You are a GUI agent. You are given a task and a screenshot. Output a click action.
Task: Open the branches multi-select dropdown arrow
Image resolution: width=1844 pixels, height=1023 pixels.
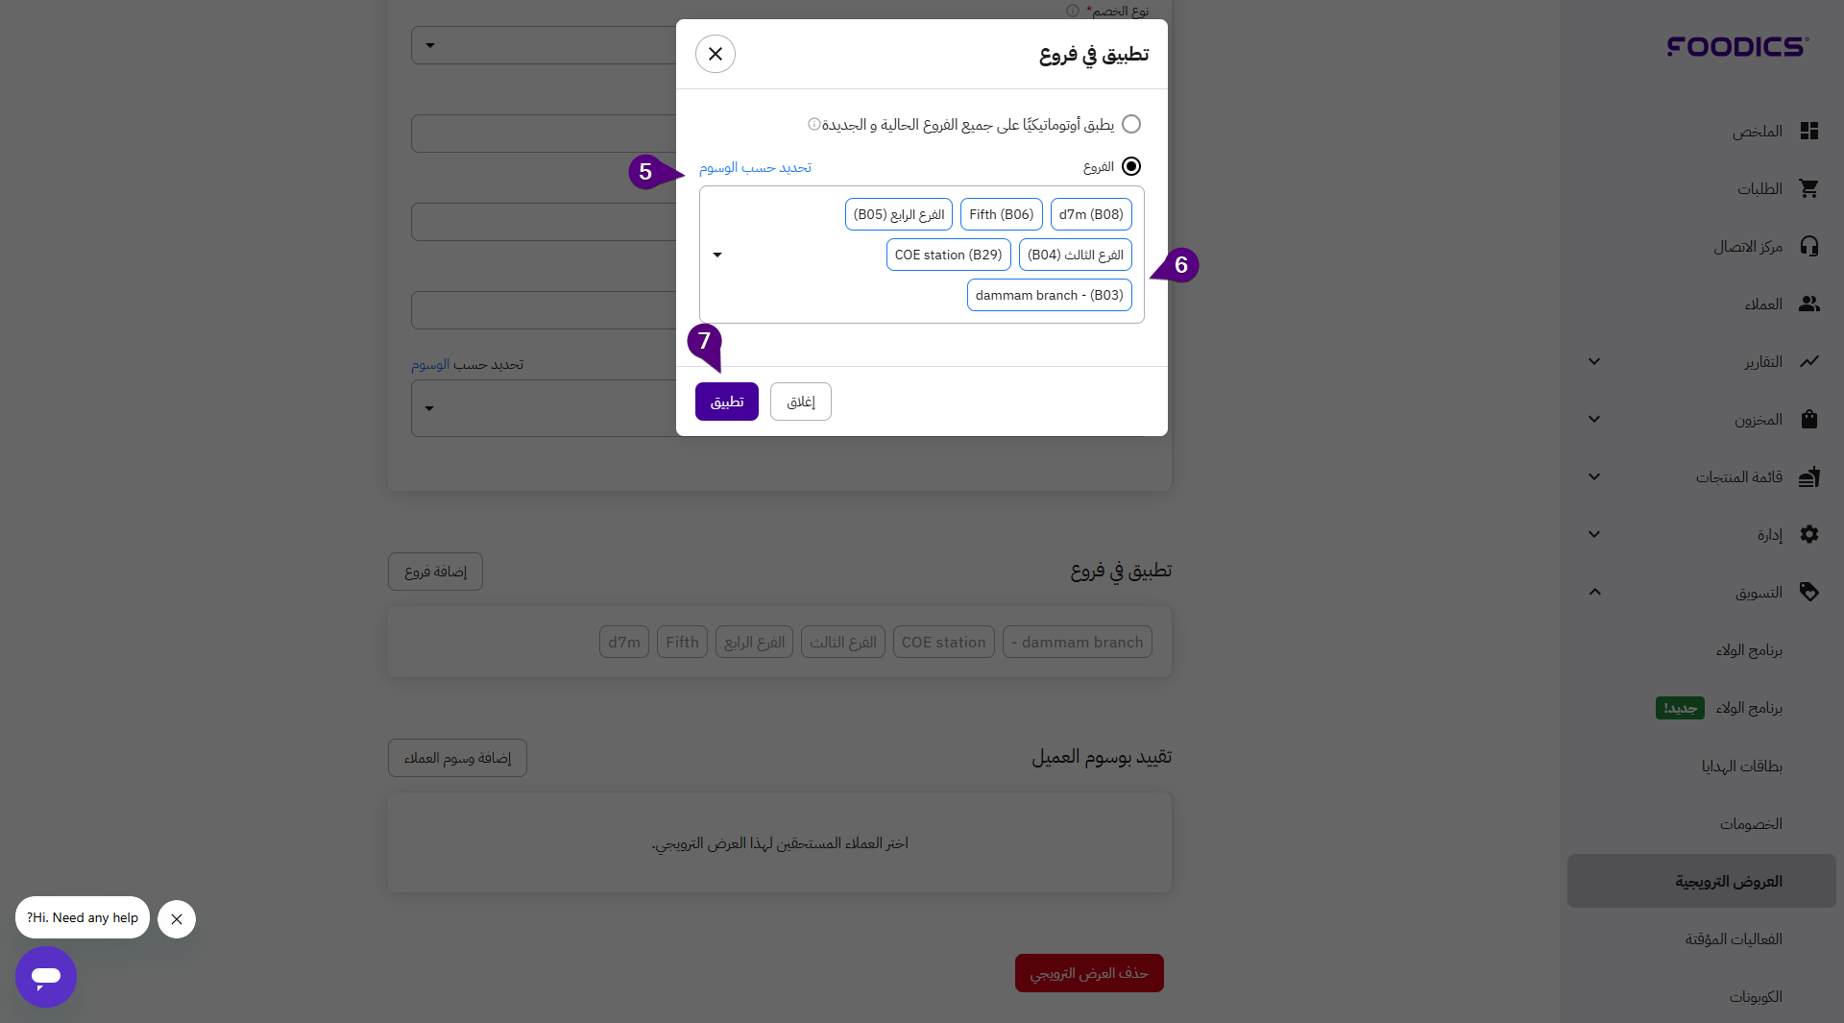pyautogui.click(x=717, y=255)
